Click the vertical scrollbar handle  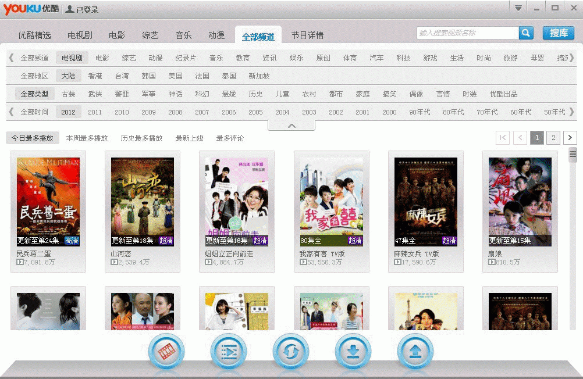(573, 154)
